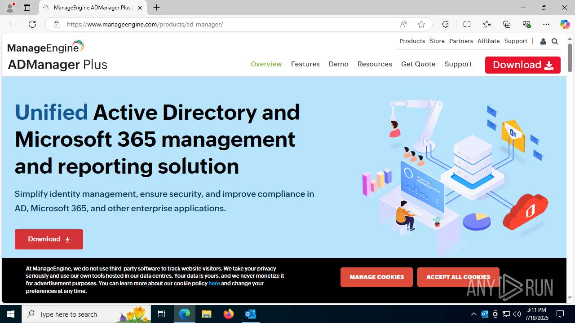Open Partners link
The height and width of the screenshot is (323, 575).
click(461, 41)
